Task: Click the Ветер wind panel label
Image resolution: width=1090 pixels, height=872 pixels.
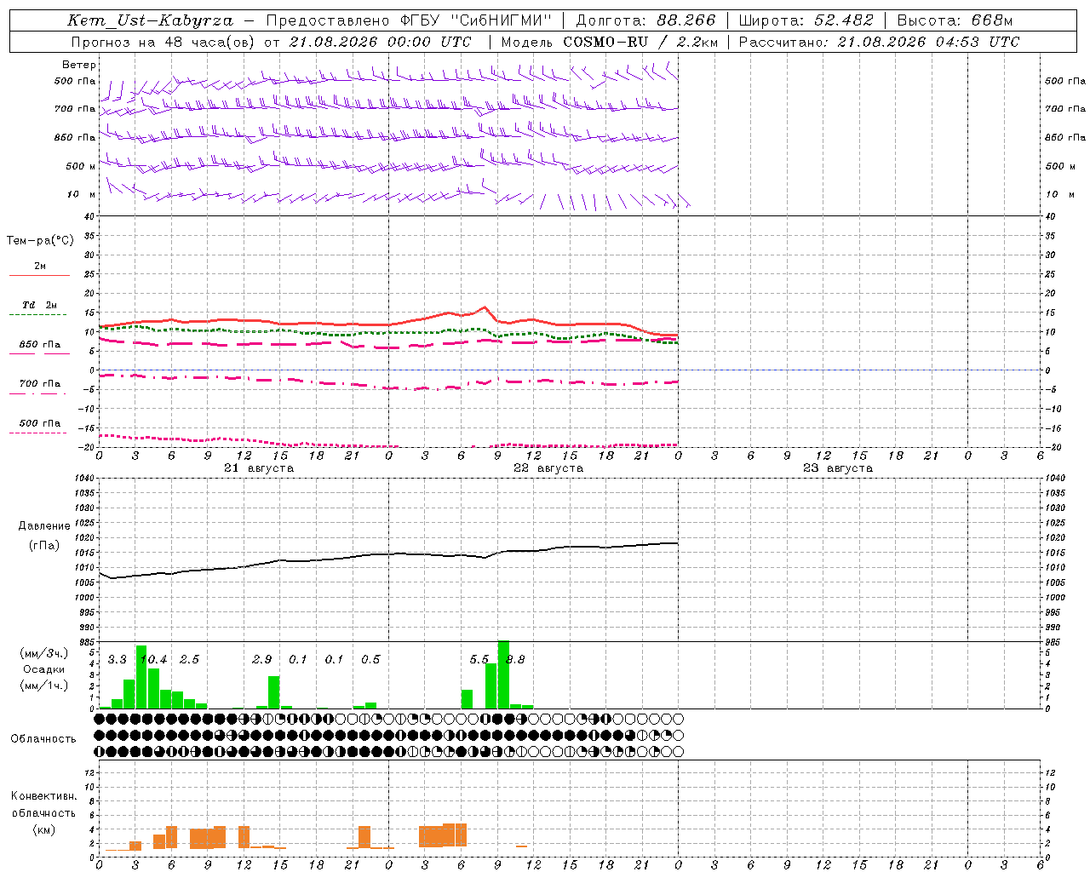Action: click(x=78, y=65)
